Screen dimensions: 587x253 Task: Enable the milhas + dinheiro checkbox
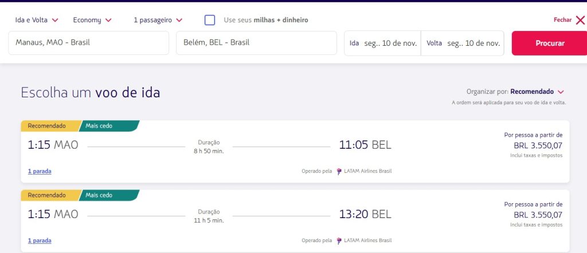[x=210, y=20]
